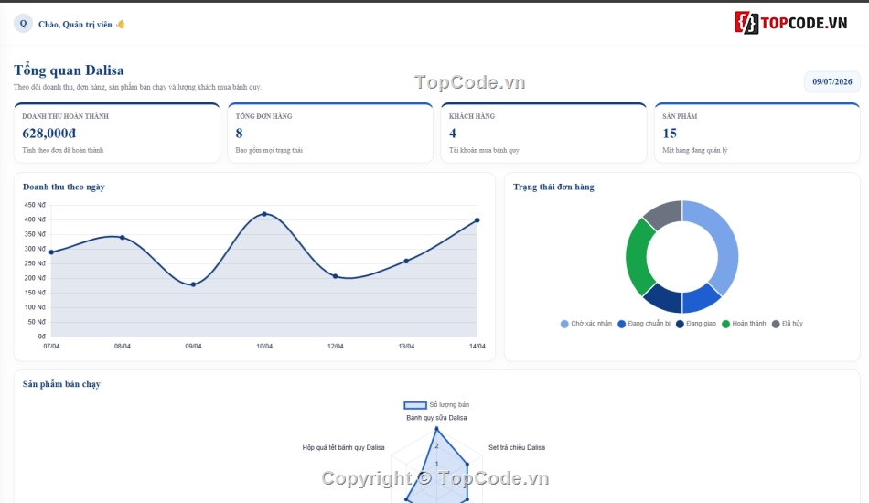Image resolution: width=869 pixels, height=503 pixels.
Task: Open the Sản phẩm card
Action: (x=757, y=133)
